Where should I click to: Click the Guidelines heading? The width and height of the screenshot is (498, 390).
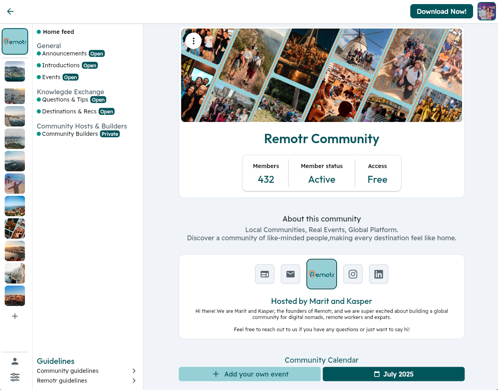56,361
